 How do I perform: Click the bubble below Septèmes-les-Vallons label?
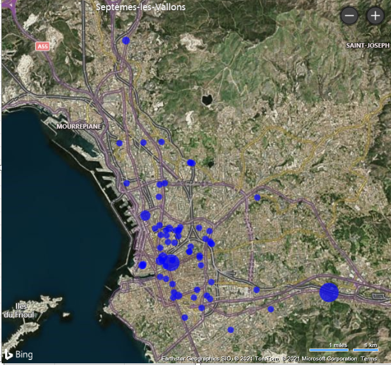tap(126, 40)
